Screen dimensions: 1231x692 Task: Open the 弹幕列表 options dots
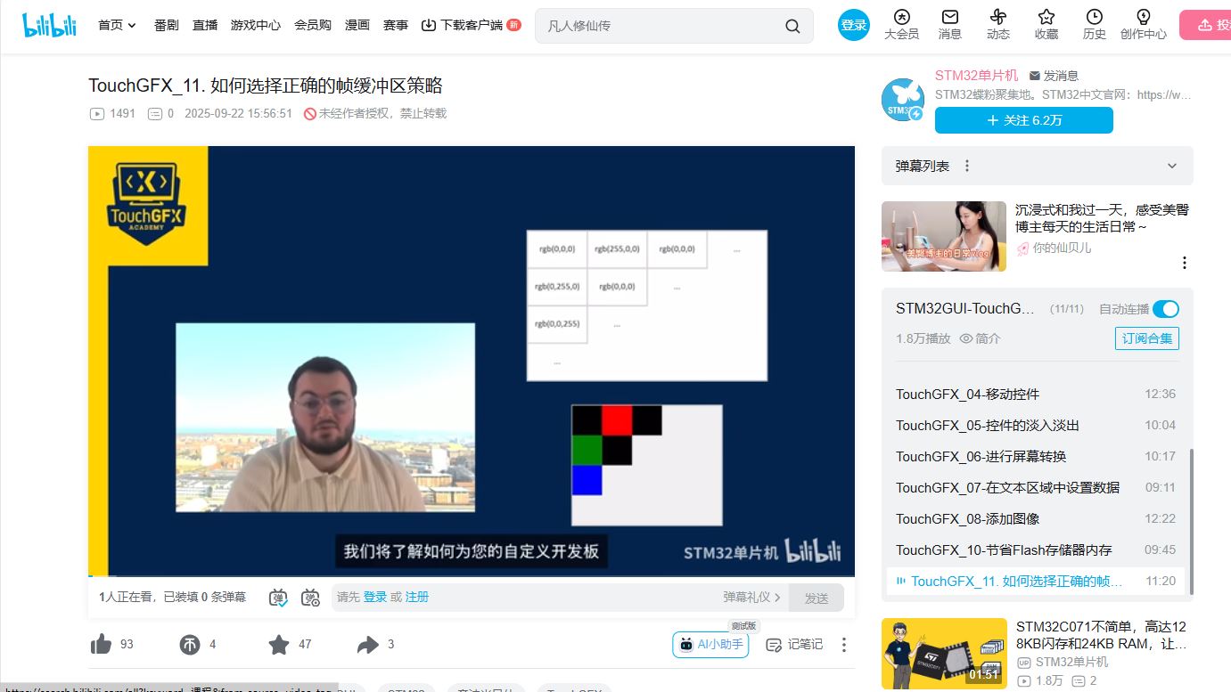coord(967,167)
